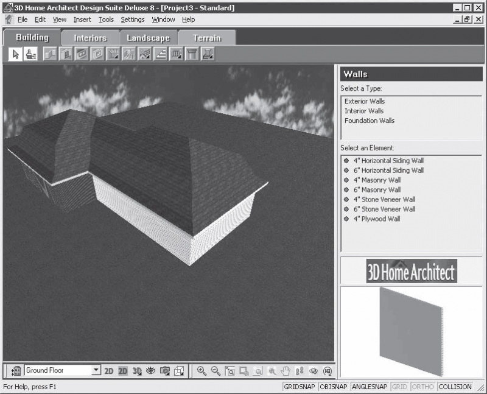Click the zoom out magnifier icon
This screenshot has height=394, width=487.
pos(215,371)
